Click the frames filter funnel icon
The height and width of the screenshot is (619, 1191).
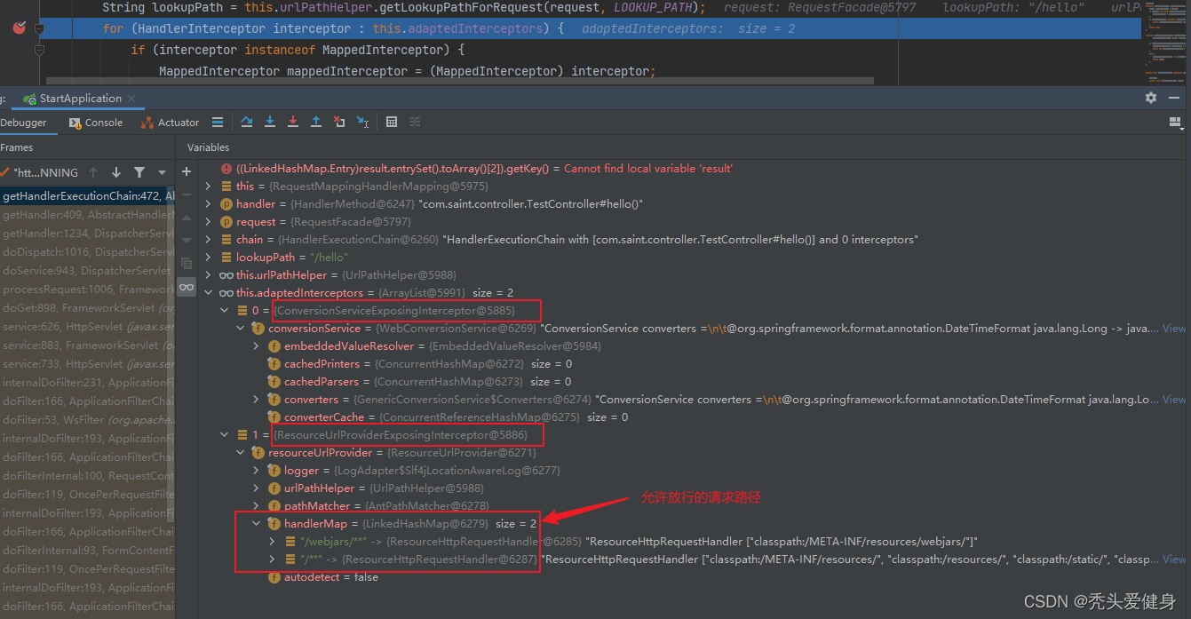(x=139, y=172)
